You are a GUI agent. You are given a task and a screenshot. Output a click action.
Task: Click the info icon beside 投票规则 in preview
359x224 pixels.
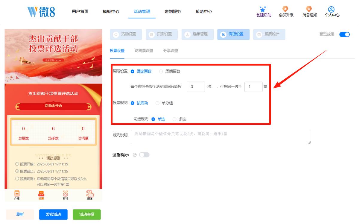17,179
